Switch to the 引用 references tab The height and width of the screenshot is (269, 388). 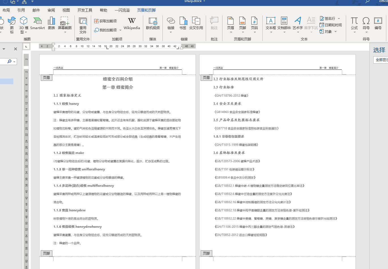pyautogui.click(x=21, y=10)
